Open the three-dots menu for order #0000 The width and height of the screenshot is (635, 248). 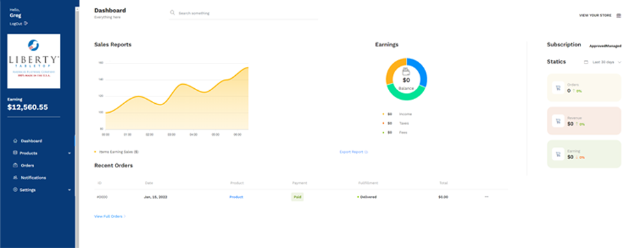tap(487, 197)
